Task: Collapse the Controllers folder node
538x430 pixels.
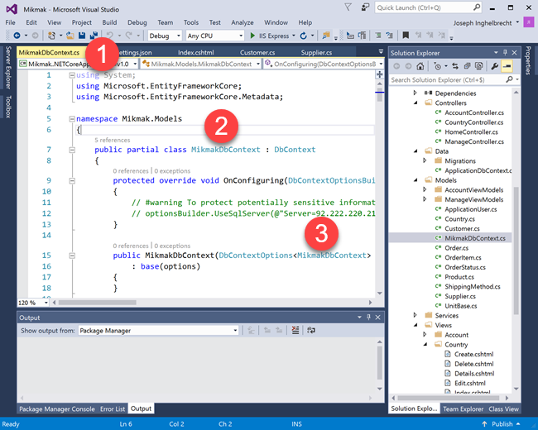Action: point(416,103)
